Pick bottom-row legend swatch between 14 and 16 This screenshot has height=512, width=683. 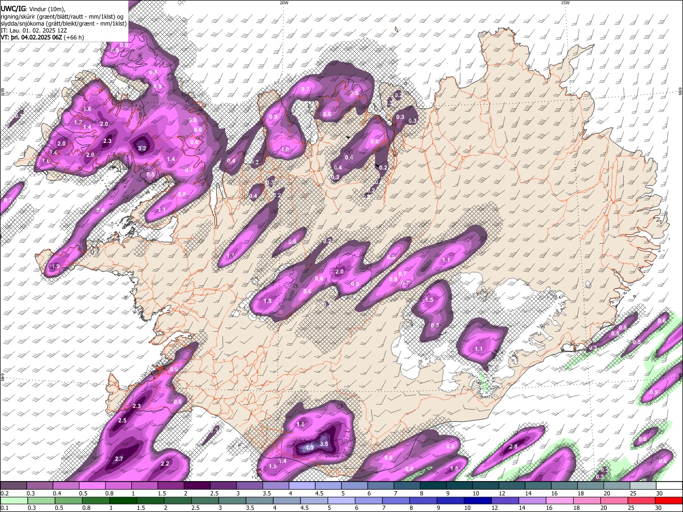[533, 500]
